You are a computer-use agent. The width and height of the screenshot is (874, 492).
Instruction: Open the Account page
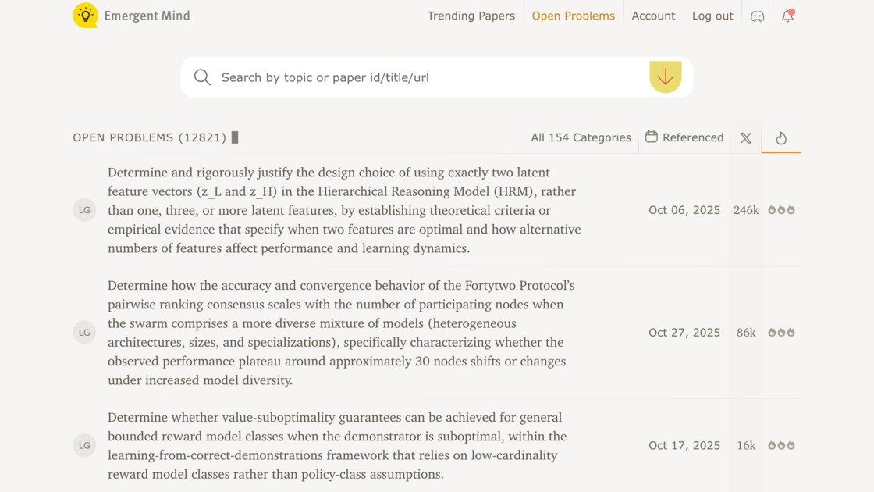click(x=653, y=15)
